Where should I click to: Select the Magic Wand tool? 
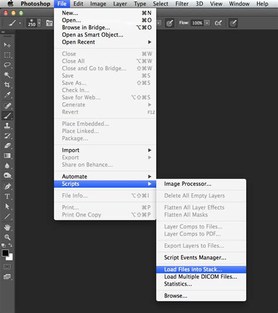pyautogui.click(x=7, y=74)
